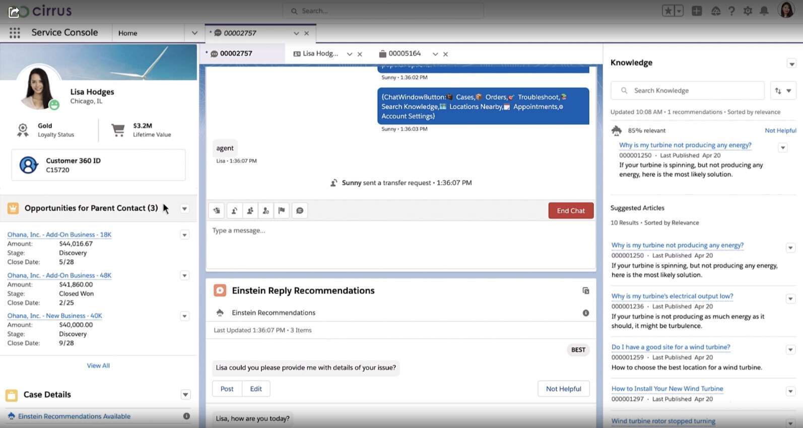Click the Type a message box

tap(400, 244)
